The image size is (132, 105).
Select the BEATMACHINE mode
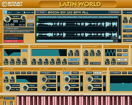[x=13, y=38]
